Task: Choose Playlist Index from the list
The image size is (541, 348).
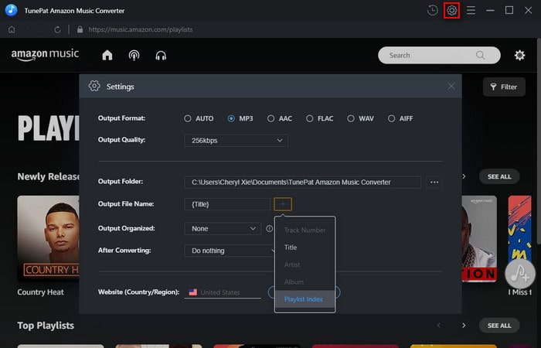Action: pyautogui.click(x=304, y=299)
